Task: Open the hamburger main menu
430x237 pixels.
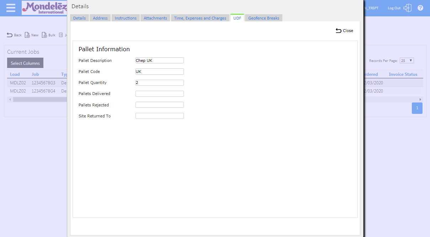Action: coord(11,8)
